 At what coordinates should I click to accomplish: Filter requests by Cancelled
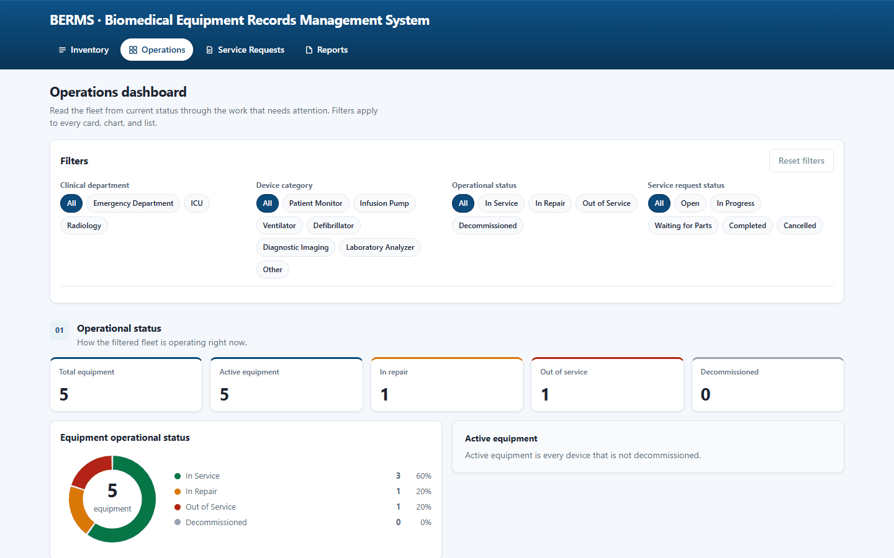[x=800, y=226]
